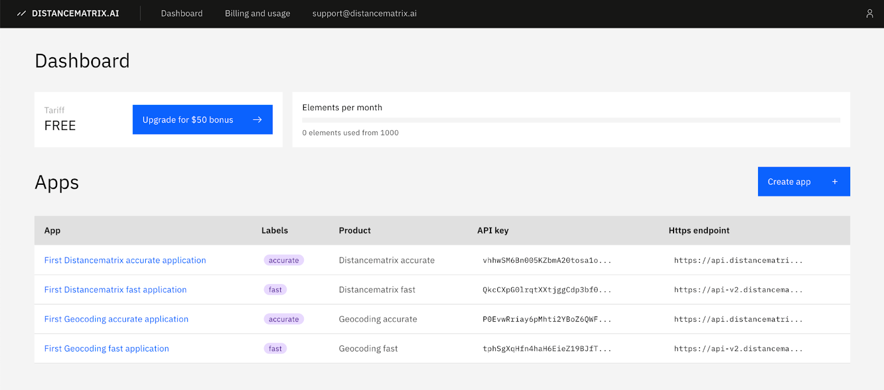Go to Billing and usage
The height and width of the screenshot is (390, 884).
[257, 13]
